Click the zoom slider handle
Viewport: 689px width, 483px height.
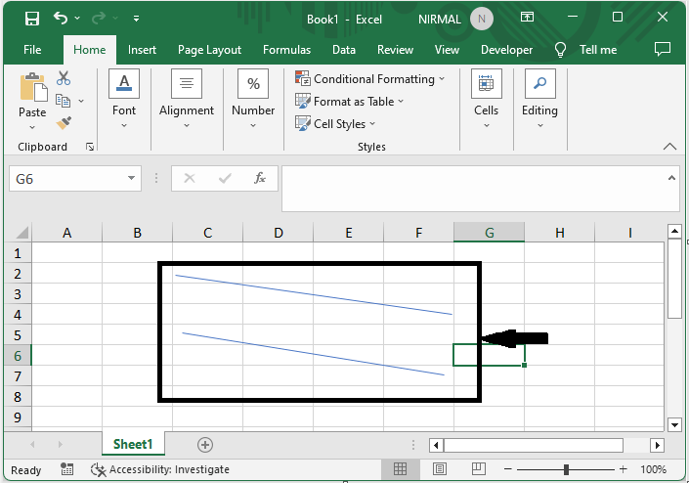click(x=567, y=469)
